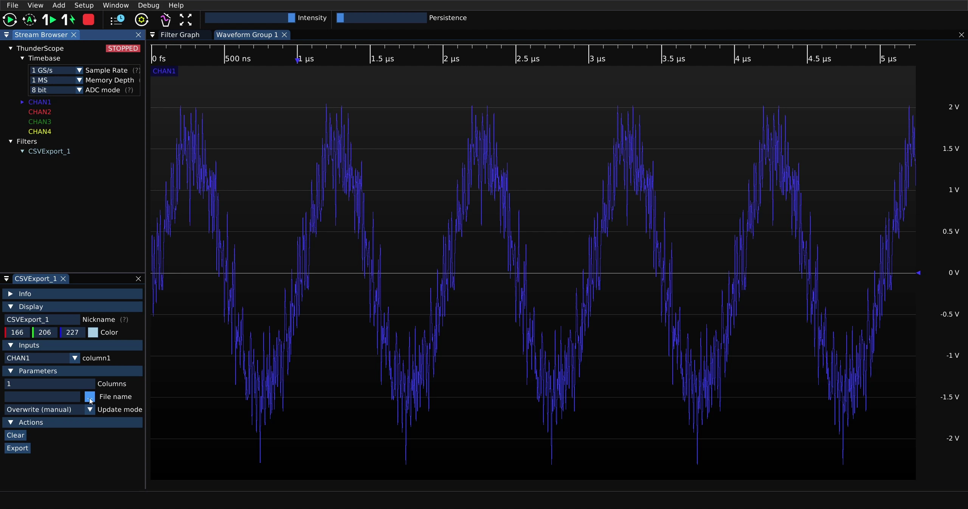Click the Export button
This screenshot has width=968, height=509.
click(17, 448)
